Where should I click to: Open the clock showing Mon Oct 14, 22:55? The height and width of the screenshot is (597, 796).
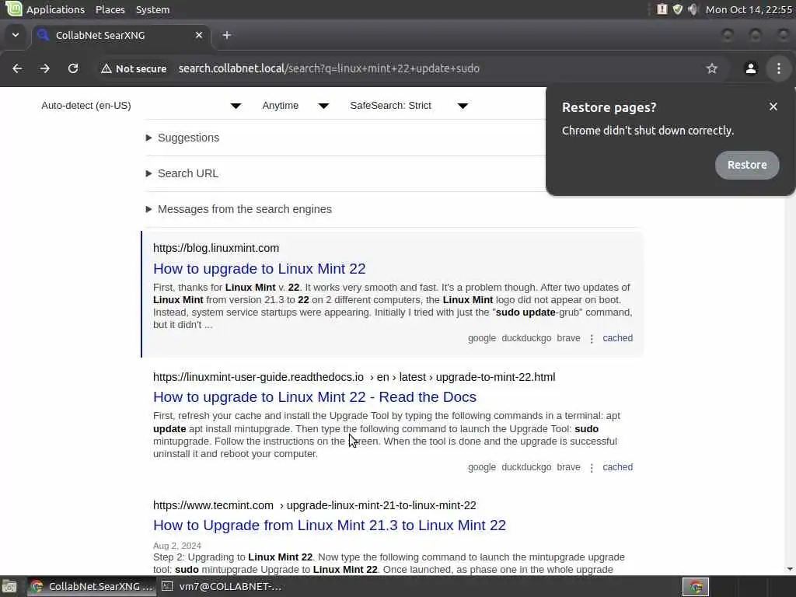(749, 9)
